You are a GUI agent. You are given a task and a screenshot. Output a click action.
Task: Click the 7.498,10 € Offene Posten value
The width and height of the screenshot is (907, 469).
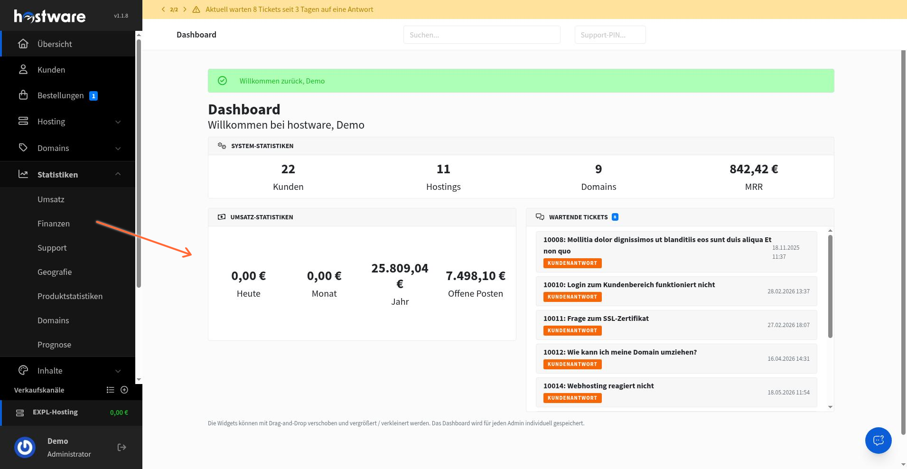[476, 276]
